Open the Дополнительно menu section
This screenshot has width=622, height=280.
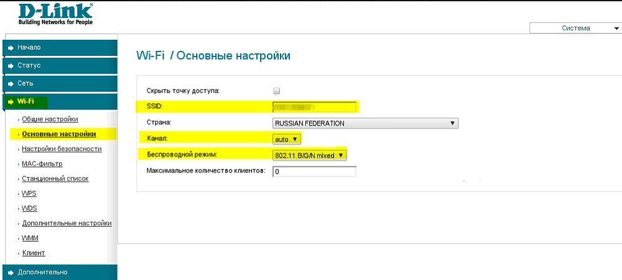[60, 273]
